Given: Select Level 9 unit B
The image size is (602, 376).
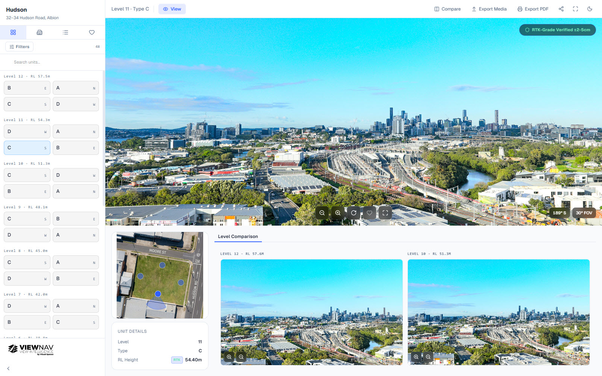Looking at the screenshot, I should click(76, 219).
